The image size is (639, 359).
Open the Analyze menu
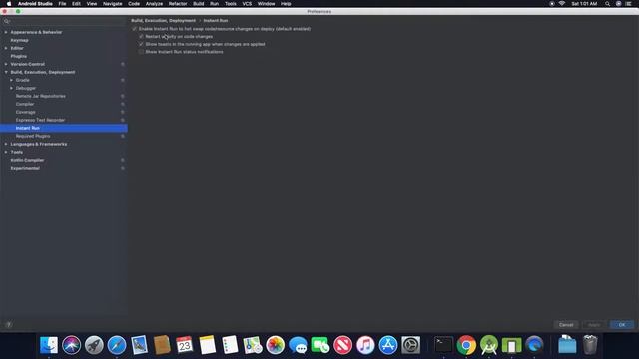pyautogui.click(x=154, y=4)
